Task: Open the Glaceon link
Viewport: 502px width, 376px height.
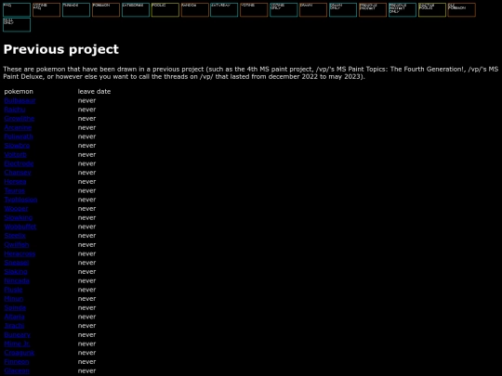Action: point(17,370)
